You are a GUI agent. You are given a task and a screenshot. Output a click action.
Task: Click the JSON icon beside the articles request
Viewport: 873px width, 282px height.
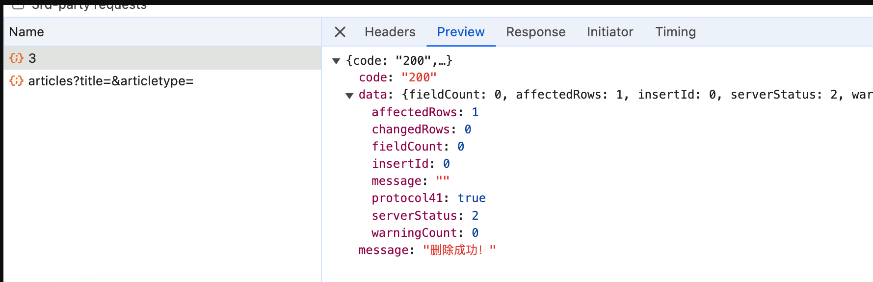pos(16,81)
